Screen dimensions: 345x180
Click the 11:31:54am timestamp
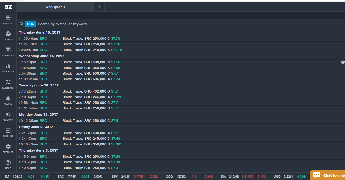[28, 108]
